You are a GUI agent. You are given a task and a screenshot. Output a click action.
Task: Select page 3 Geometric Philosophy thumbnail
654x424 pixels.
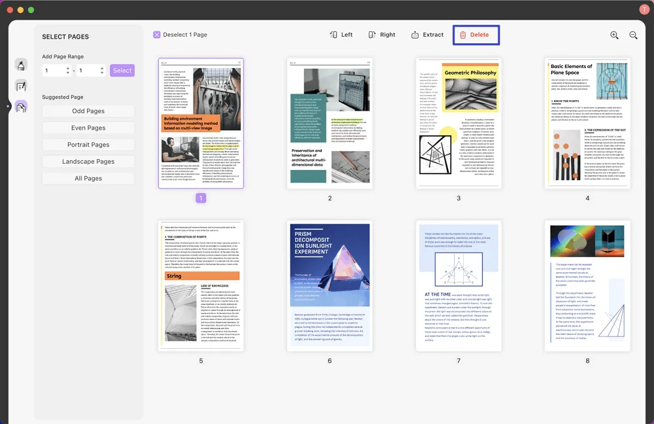click(458, 123)
